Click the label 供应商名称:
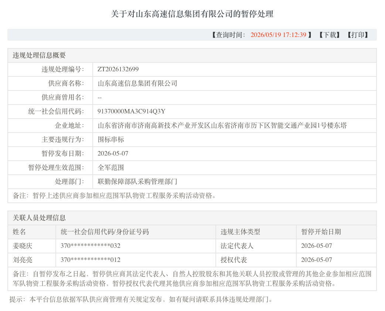385x311 pixels. [66, 83]
